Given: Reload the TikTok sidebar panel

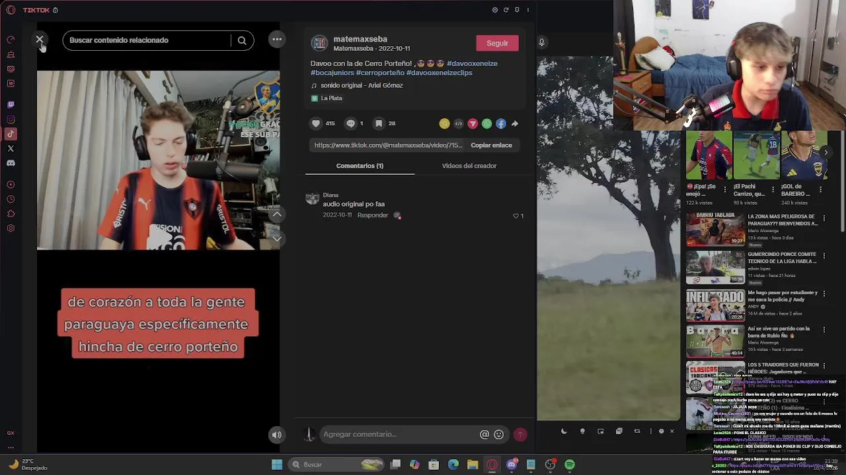Looking at the screenshot, I should pos(506,10).
